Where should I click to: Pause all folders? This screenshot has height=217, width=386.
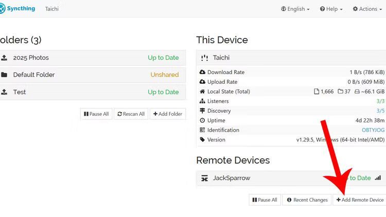coord(96,114)
